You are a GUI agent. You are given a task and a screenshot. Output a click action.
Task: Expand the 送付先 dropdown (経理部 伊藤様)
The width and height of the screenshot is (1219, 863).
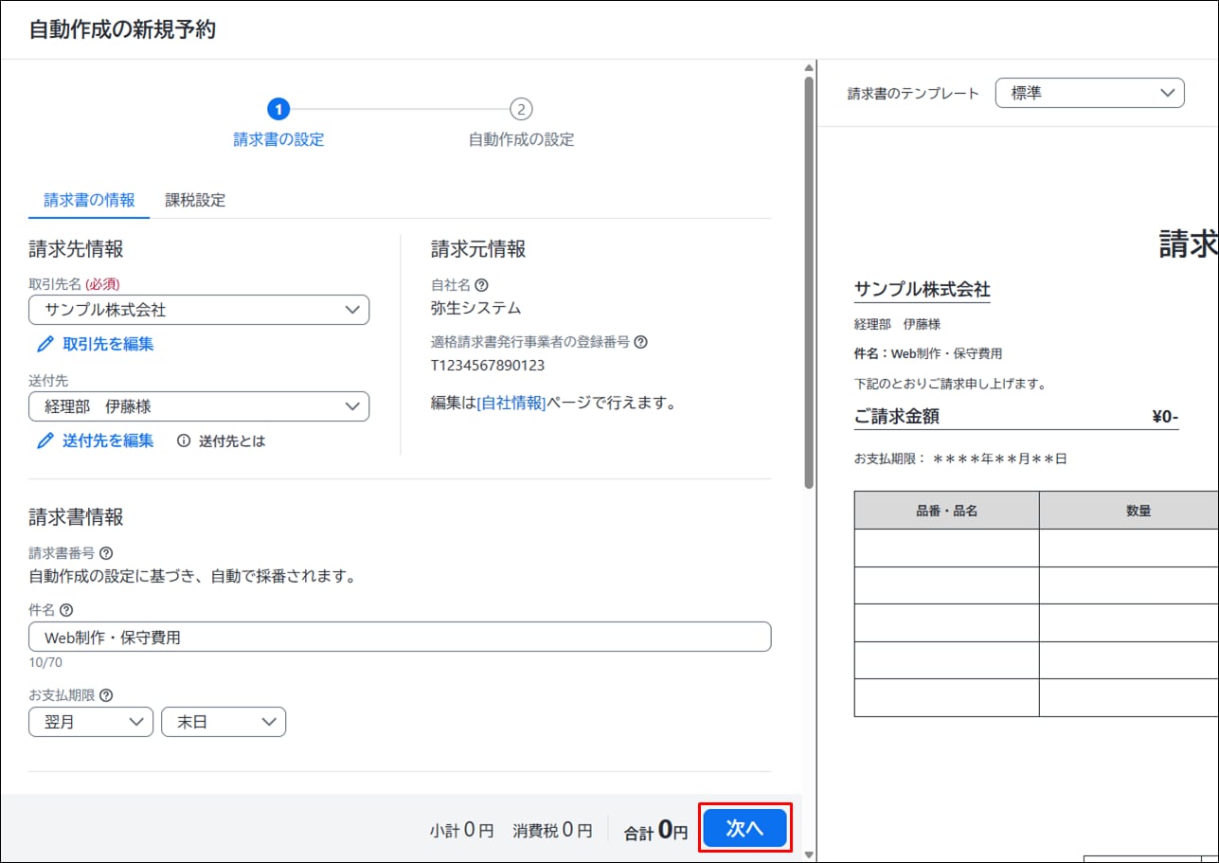[199, 406]
